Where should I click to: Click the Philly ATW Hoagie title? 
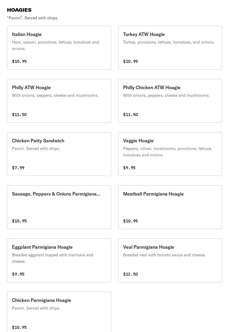(32, 87)
